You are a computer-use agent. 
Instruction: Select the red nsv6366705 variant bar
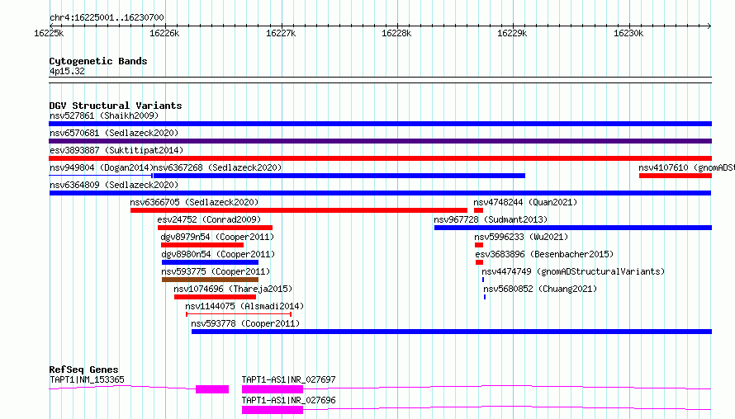(299, 210)
